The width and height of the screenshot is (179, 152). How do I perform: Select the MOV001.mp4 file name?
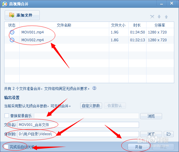coord(33,32)
